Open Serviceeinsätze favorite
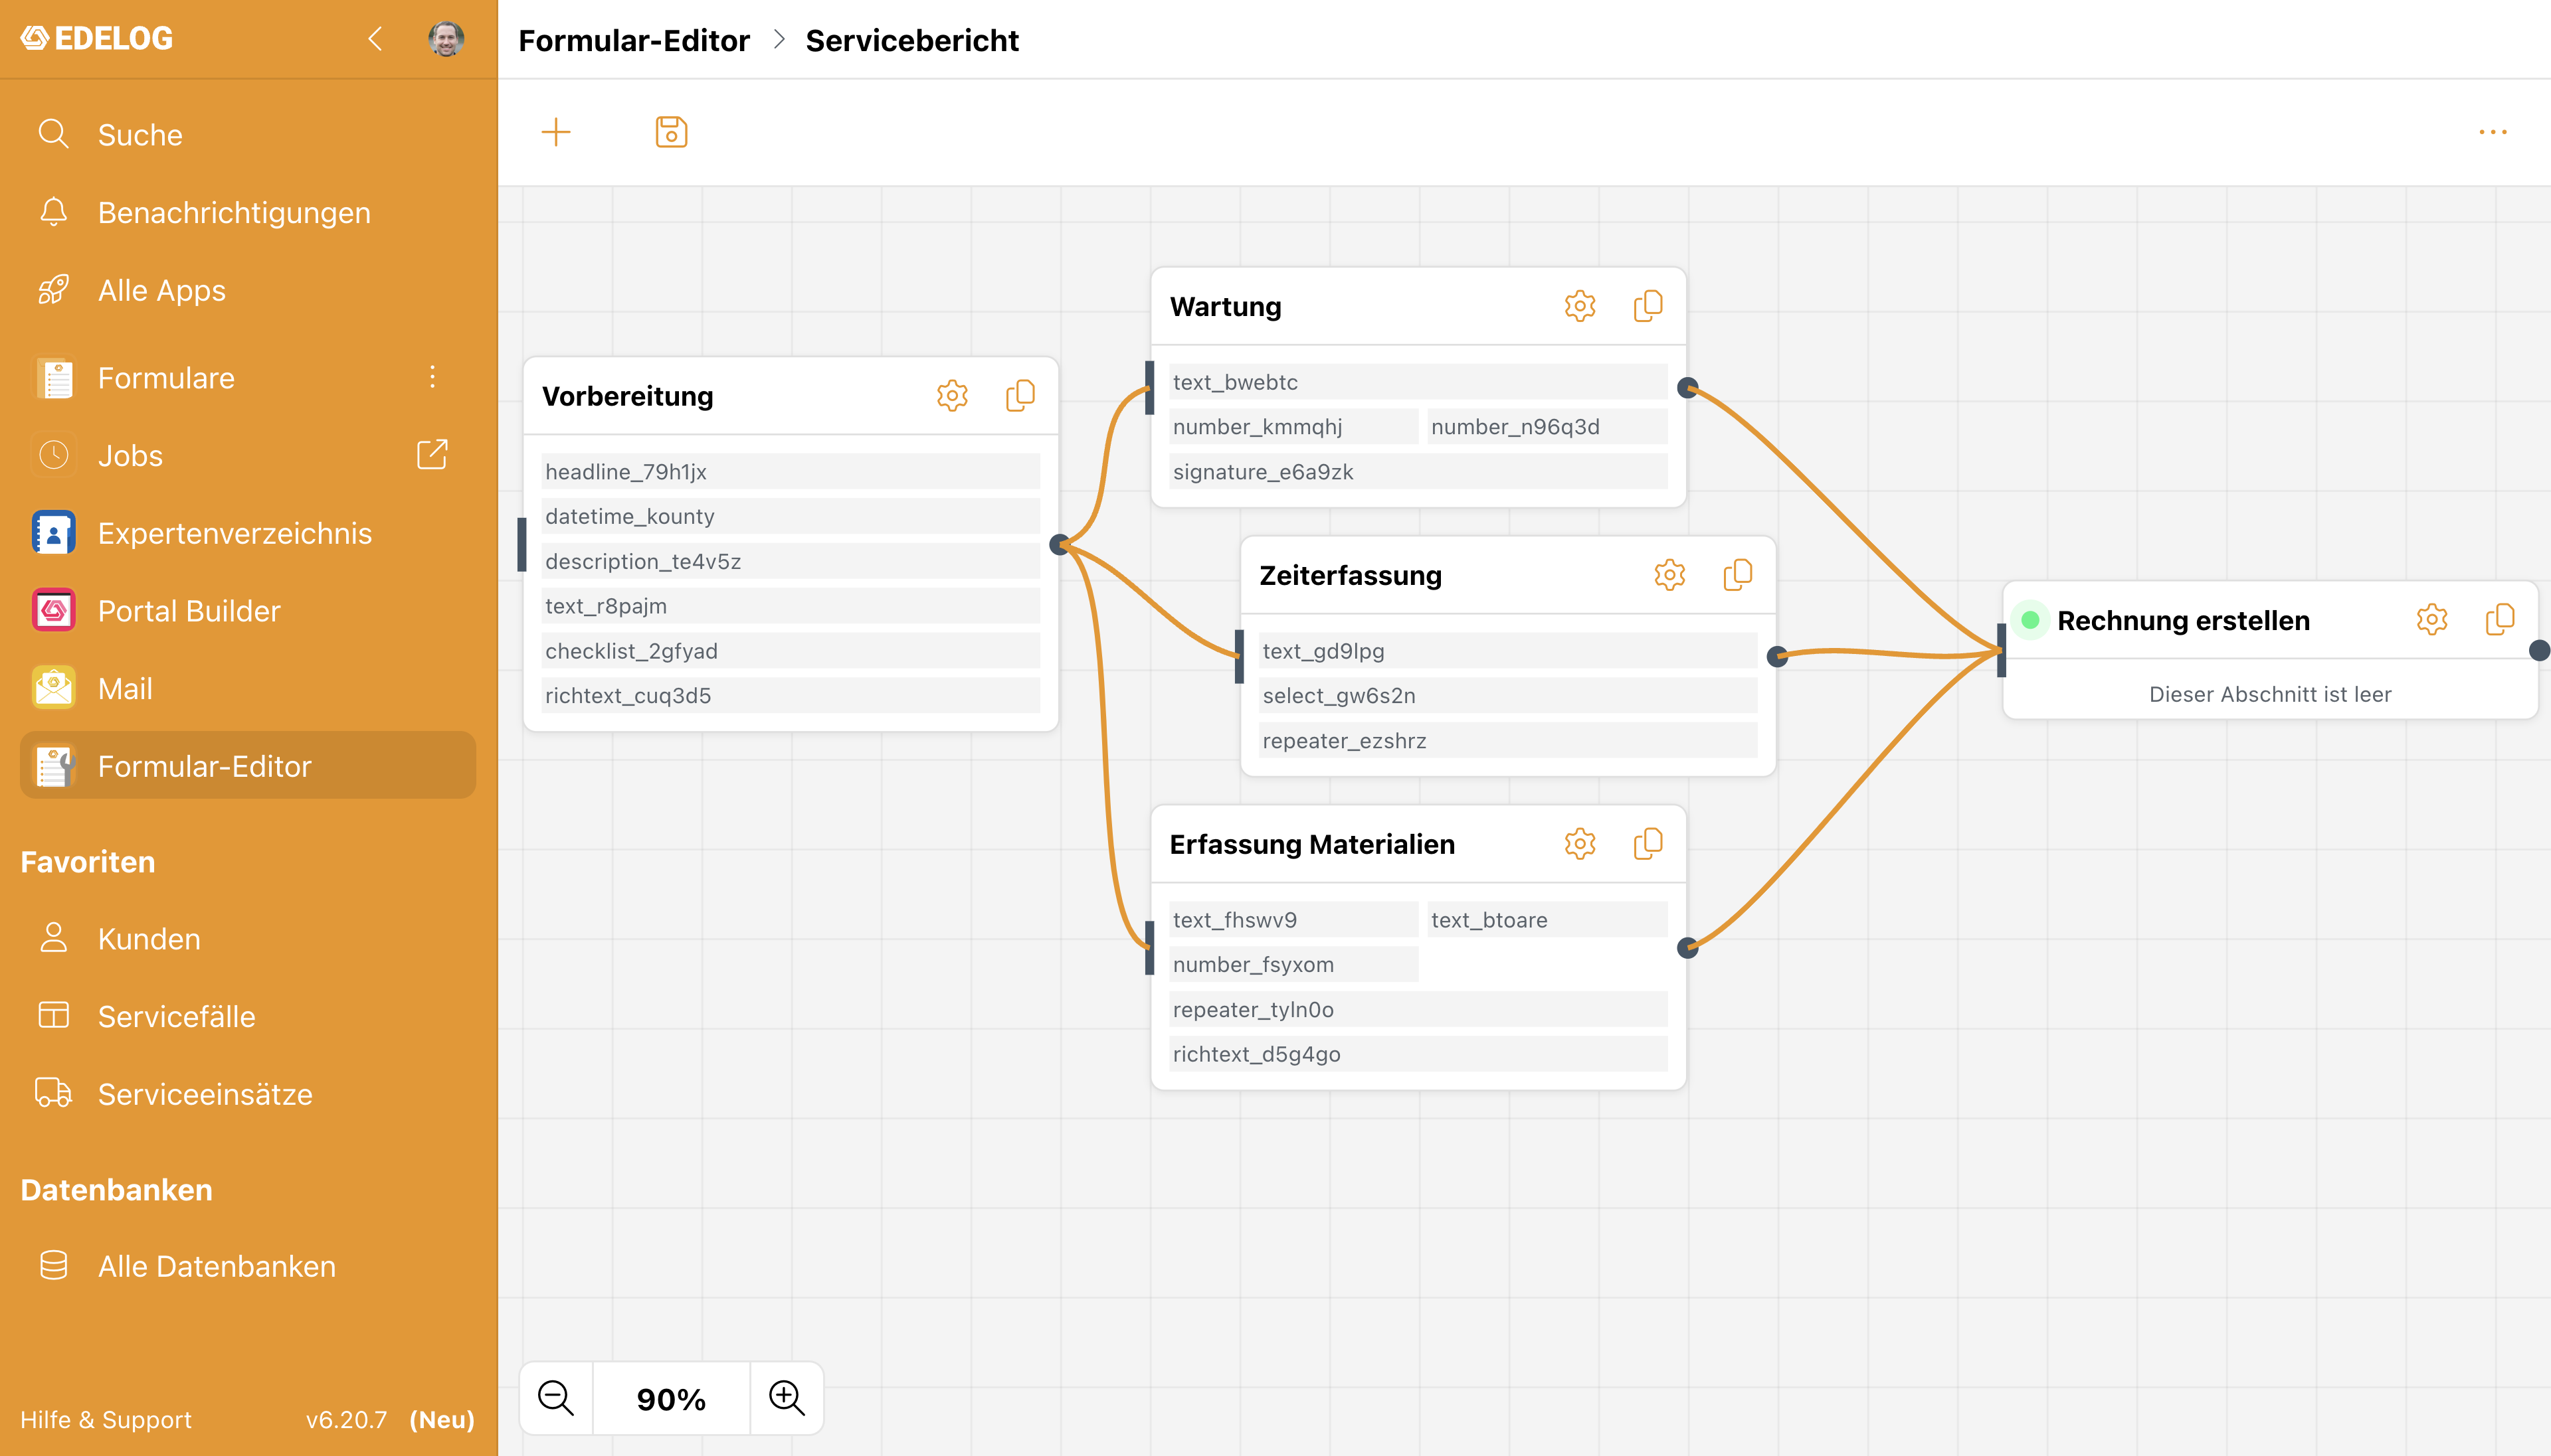Screen dimensions: 2551x1456 [x=248, y=1094]
